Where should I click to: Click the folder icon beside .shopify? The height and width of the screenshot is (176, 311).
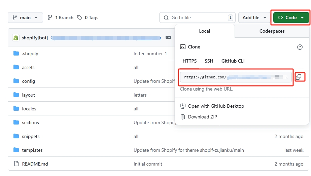coord(16,53)
